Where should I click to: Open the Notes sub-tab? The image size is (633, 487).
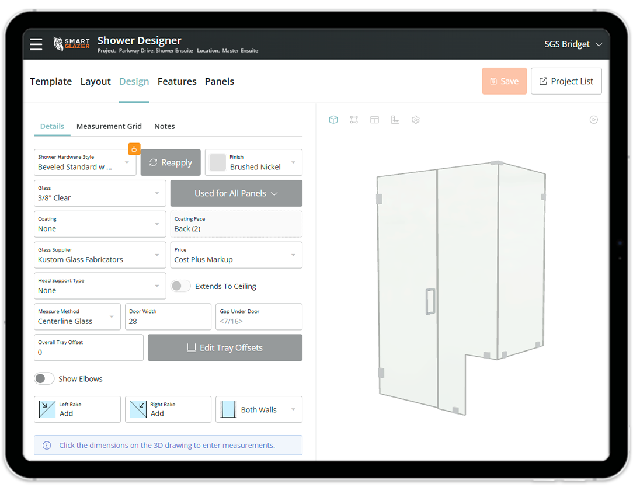(x=164, y=126)
